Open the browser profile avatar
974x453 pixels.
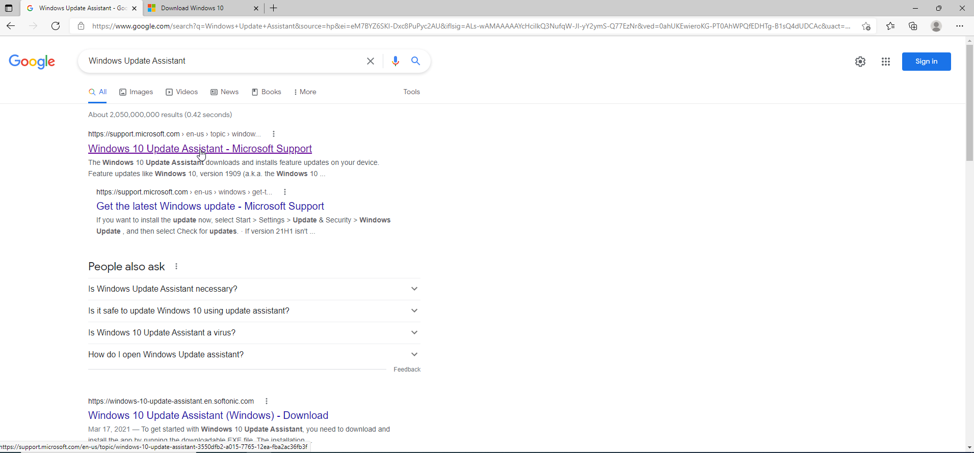point(936,26)
